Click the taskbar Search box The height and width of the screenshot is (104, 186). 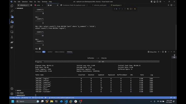click(x=28, y=101)
